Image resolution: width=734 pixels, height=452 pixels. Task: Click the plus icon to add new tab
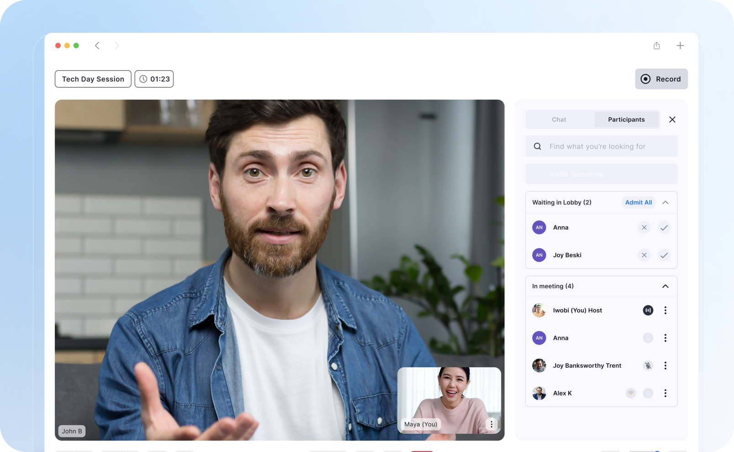[680, 46]
